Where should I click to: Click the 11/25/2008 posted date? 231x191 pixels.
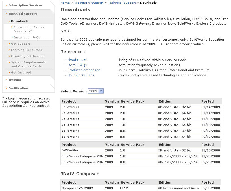pos(210,156)
